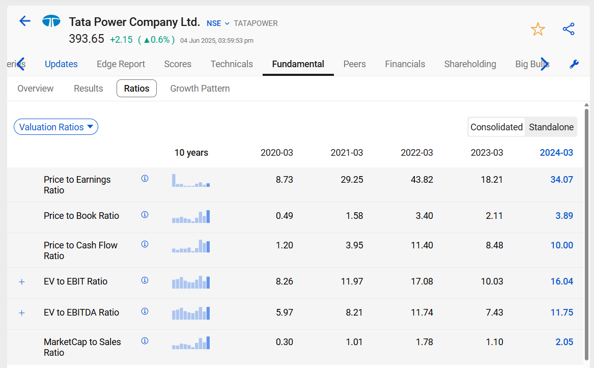Click the Tata Power company logo
The height and width of the screenshot is (368, 594).
(x=51, y=21)
